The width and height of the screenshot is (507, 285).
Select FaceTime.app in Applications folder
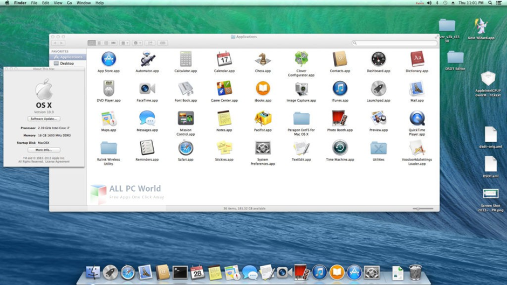tap(147, 88)
